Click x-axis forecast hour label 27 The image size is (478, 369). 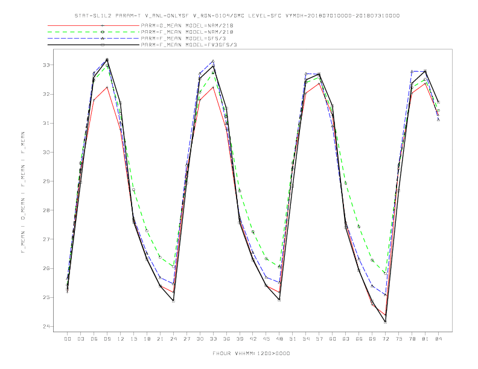[x=186, y=339]
